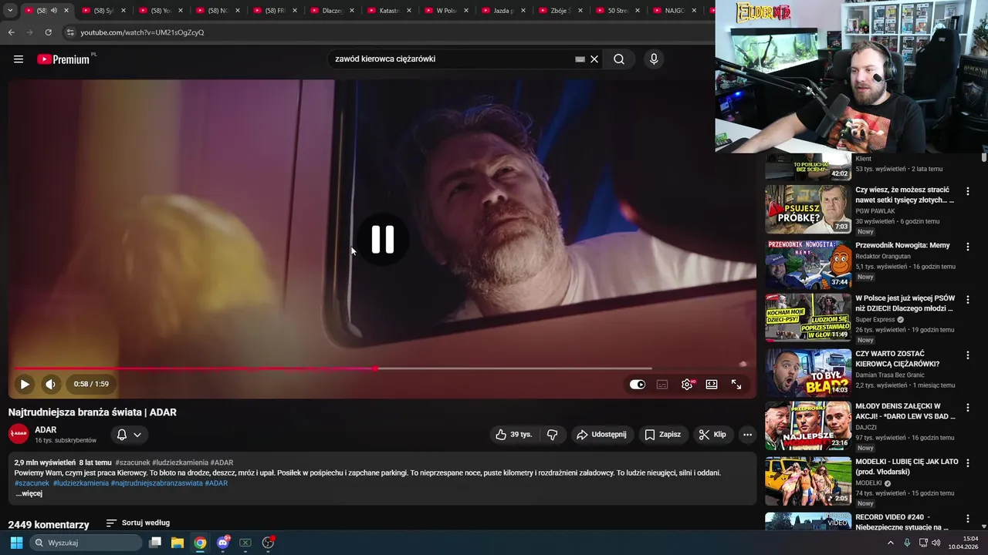
Task: Open site info icon in address bar
Action: pyautogui.click(x=70, y=32)
